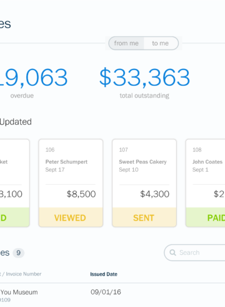Click the $8,500 amount on invoice 106

point(81,194)
